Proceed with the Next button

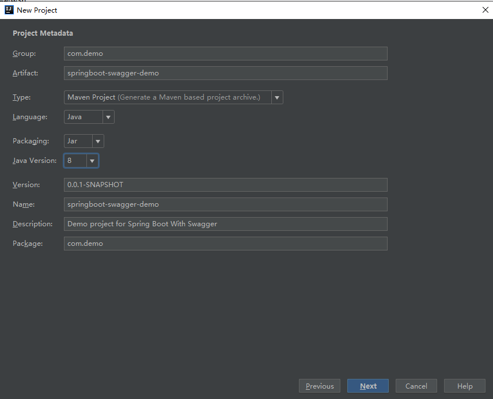pyautogui.click(x=368, y=386)
